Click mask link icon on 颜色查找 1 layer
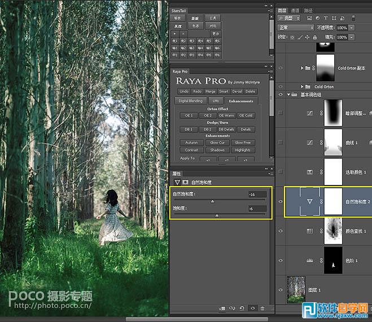 (321, 231)
